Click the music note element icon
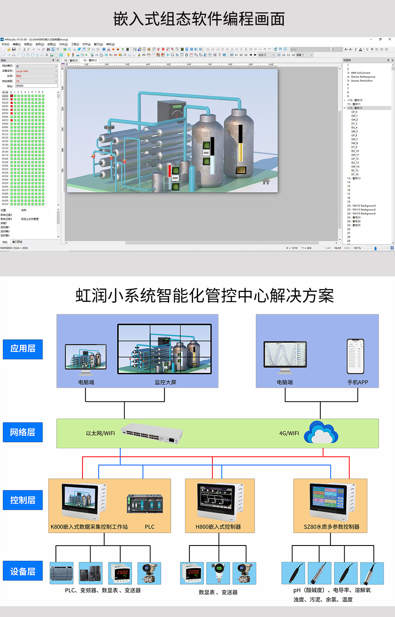395x617 pixels. (84, 50)
